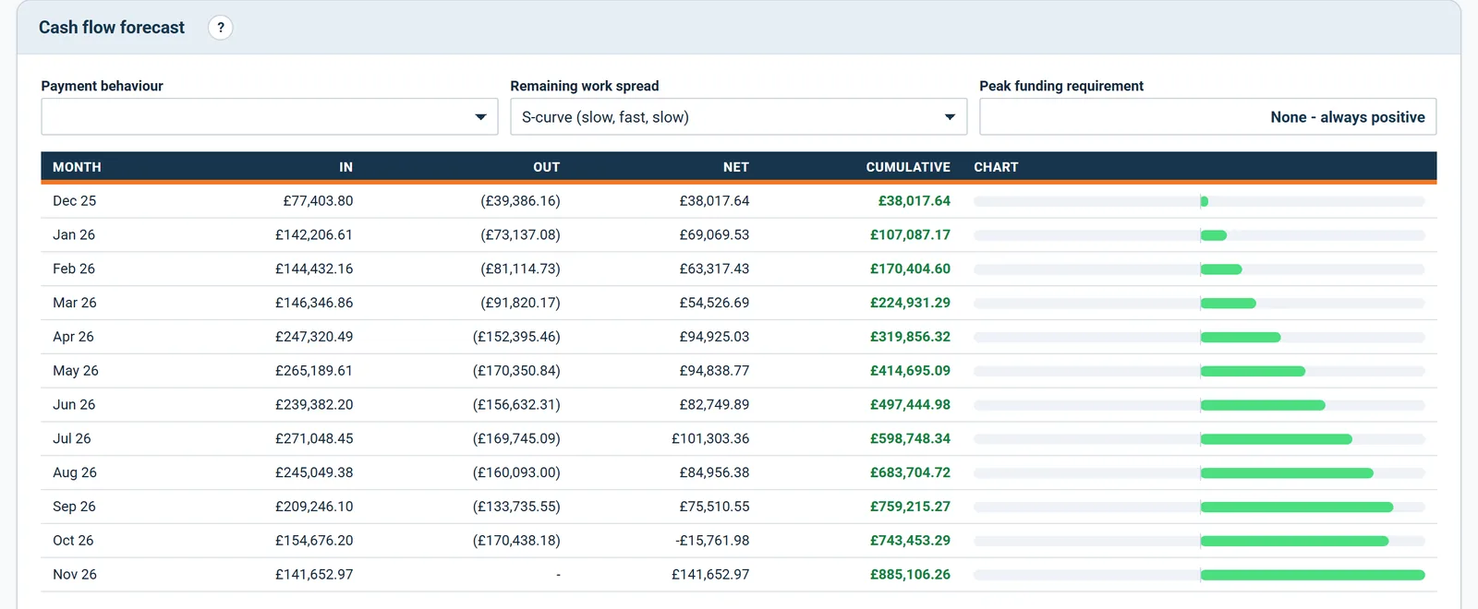
Task: Open the Payment behaviour dropdown
Action: pyautogui.click(x=270, y=117)
